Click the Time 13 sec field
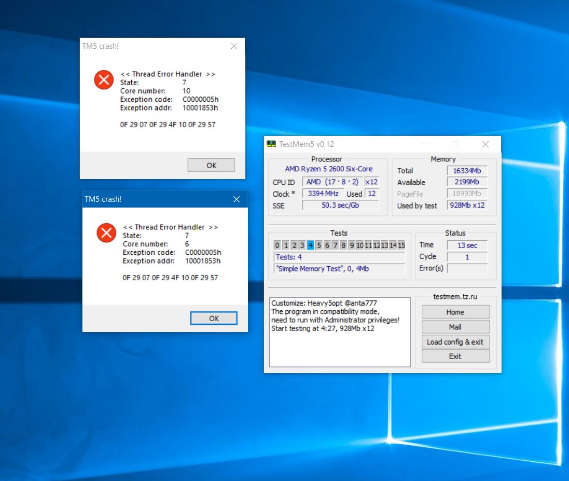 click(x=467, y=245)
